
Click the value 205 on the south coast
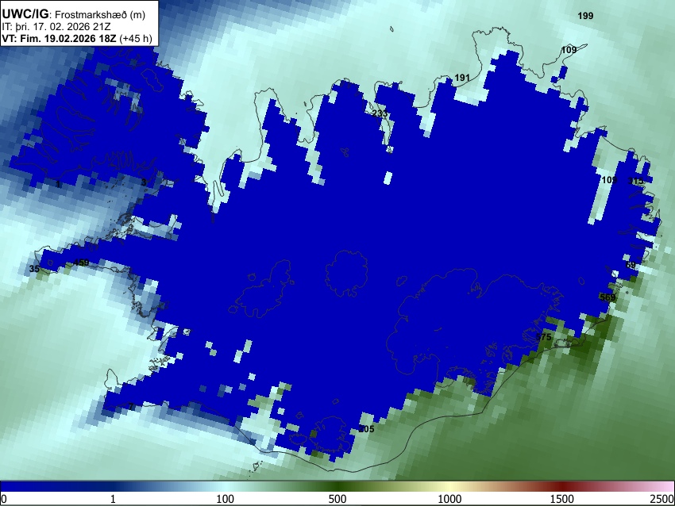point(366,429)
